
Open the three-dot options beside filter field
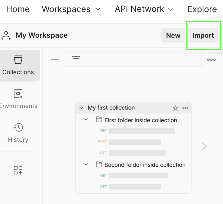click(211, 60)
